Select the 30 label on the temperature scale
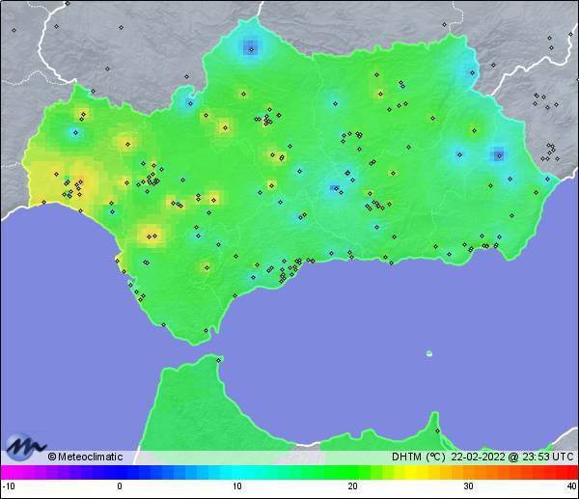The width and height of the screenshot is (579, 499). pos(468,486)
